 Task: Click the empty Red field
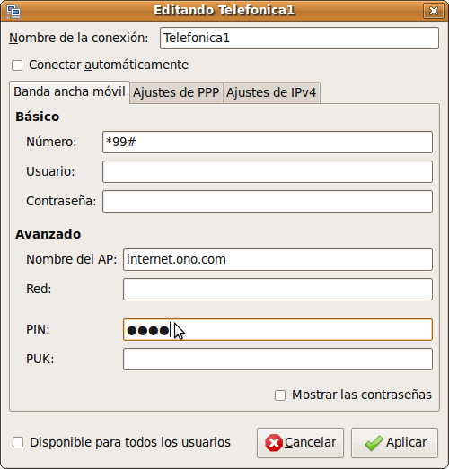277,290
